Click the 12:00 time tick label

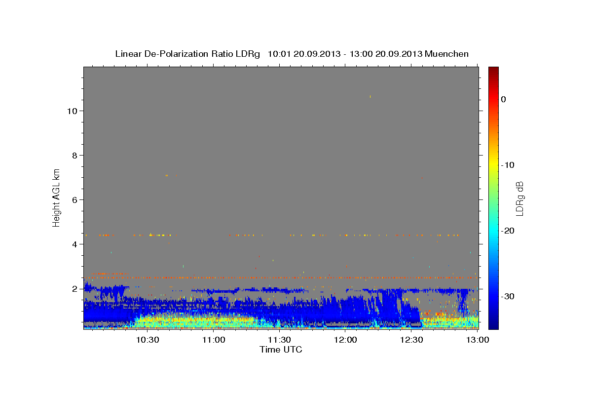coord(346,340)
